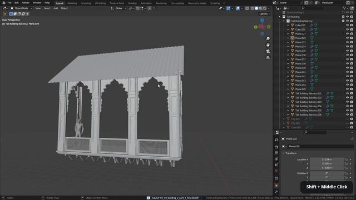Collapse the Transform panel

pyautogui.click(x=284, y=153)
